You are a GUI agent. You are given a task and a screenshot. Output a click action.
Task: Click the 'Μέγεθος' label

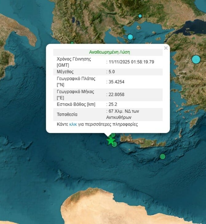(x=65, y=72)
